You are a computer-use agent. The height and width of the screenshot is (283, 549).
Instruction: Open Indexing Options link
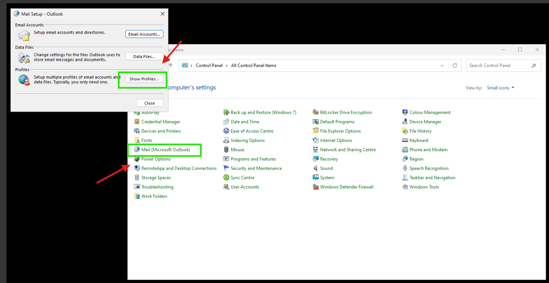coord(248,140)
